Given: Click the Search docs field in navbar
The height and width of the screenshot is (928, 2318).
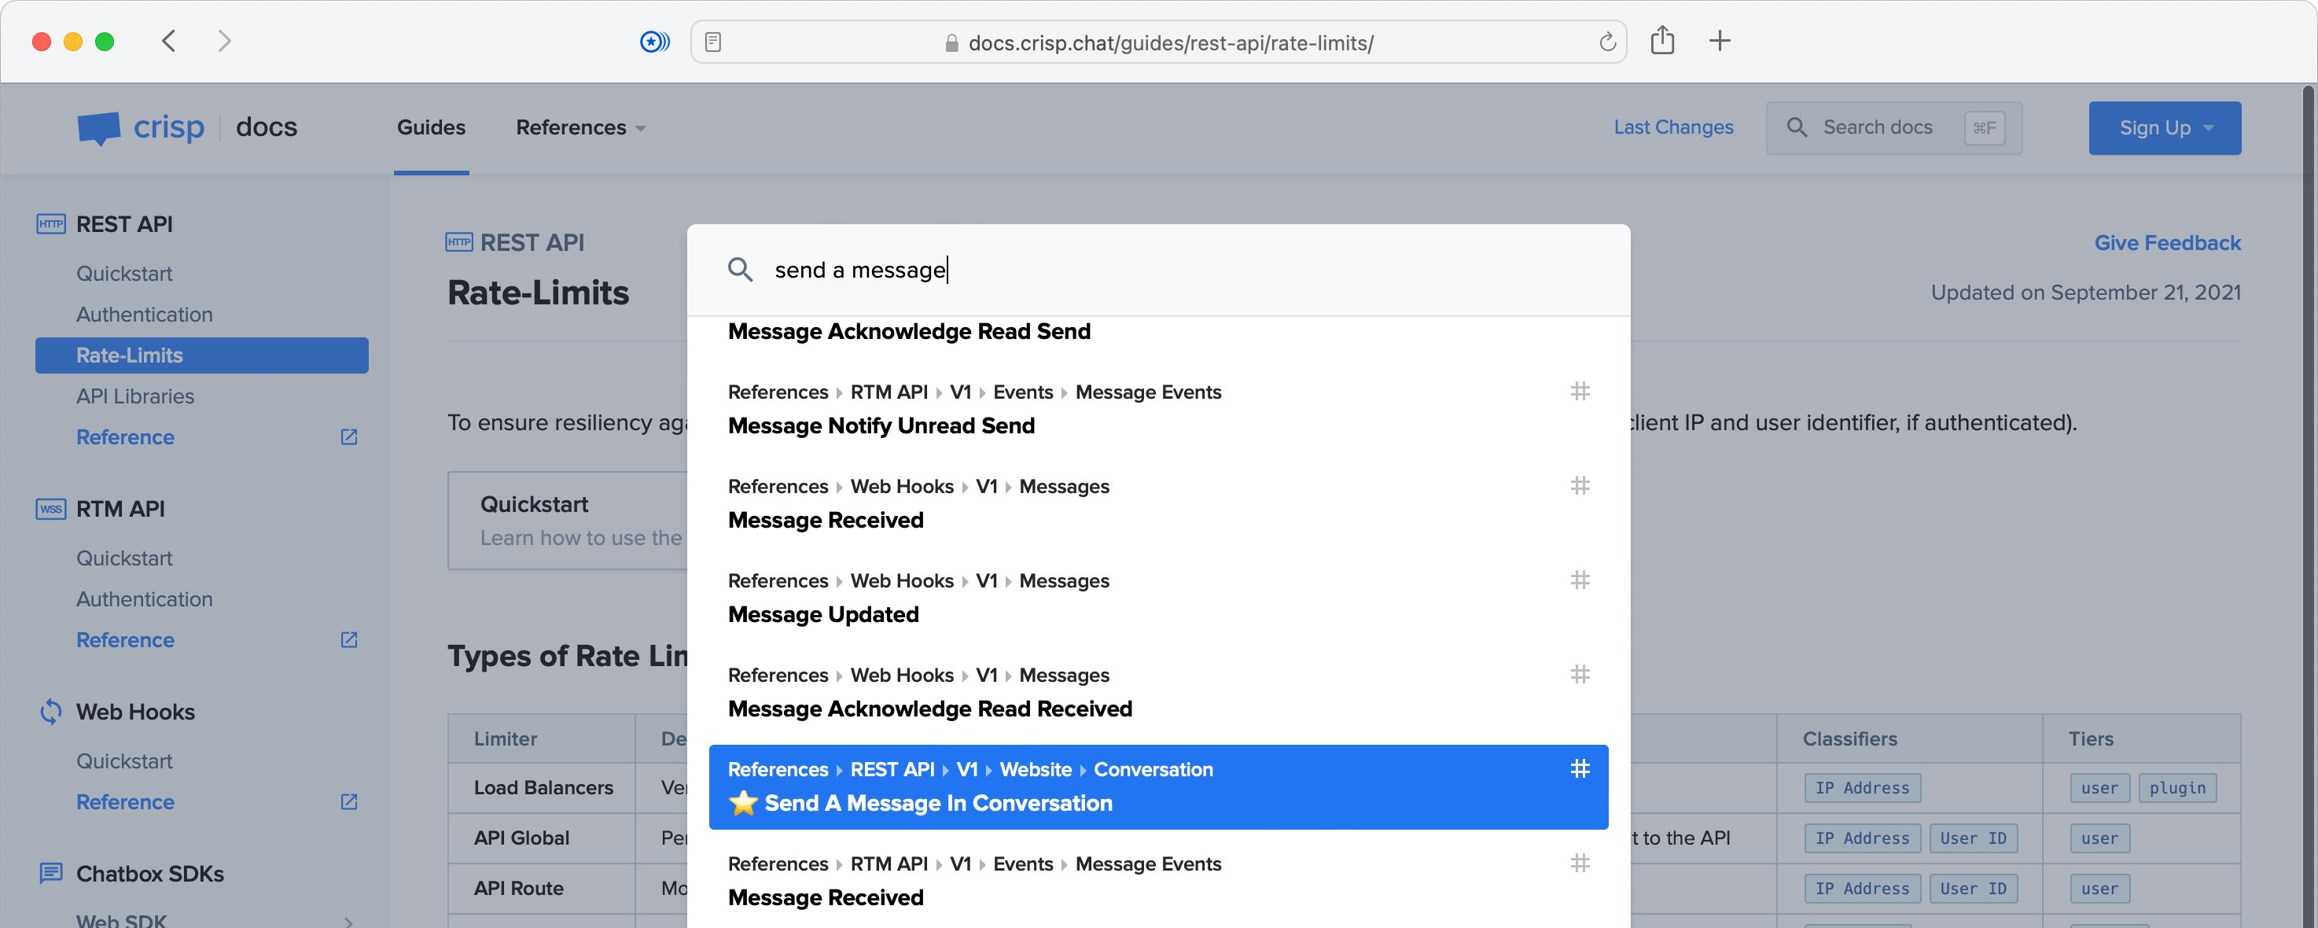Looking at the screenshot, I should coord(1893,128).
